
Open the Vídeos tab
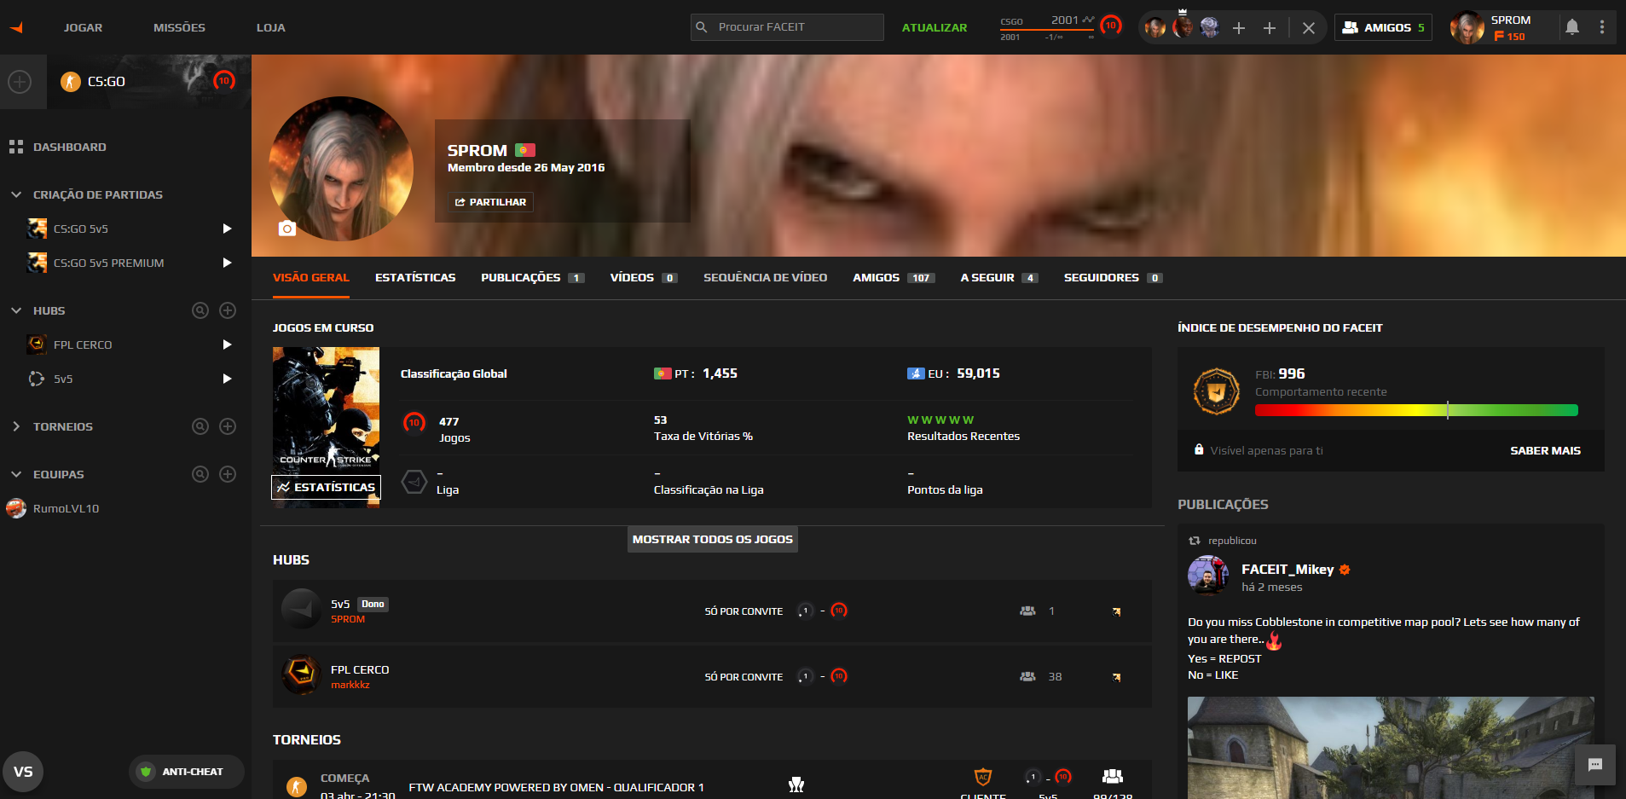[644, 278]
